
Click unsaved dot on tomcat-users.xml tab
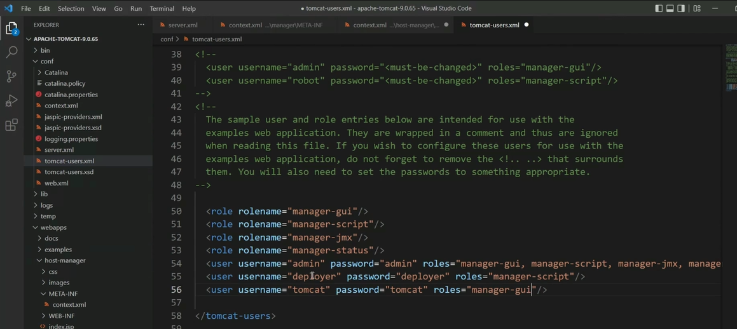pos(526,25)
